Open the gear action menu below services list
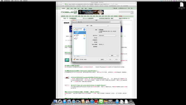186x105 pixels. tap(78, 56)
